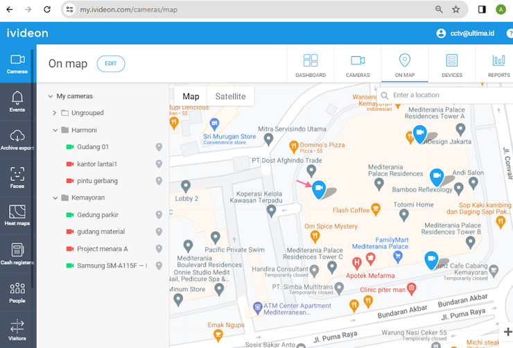Click the Harmoni folder name
This screenshot has width=513, height=348.
pos(84,130)
